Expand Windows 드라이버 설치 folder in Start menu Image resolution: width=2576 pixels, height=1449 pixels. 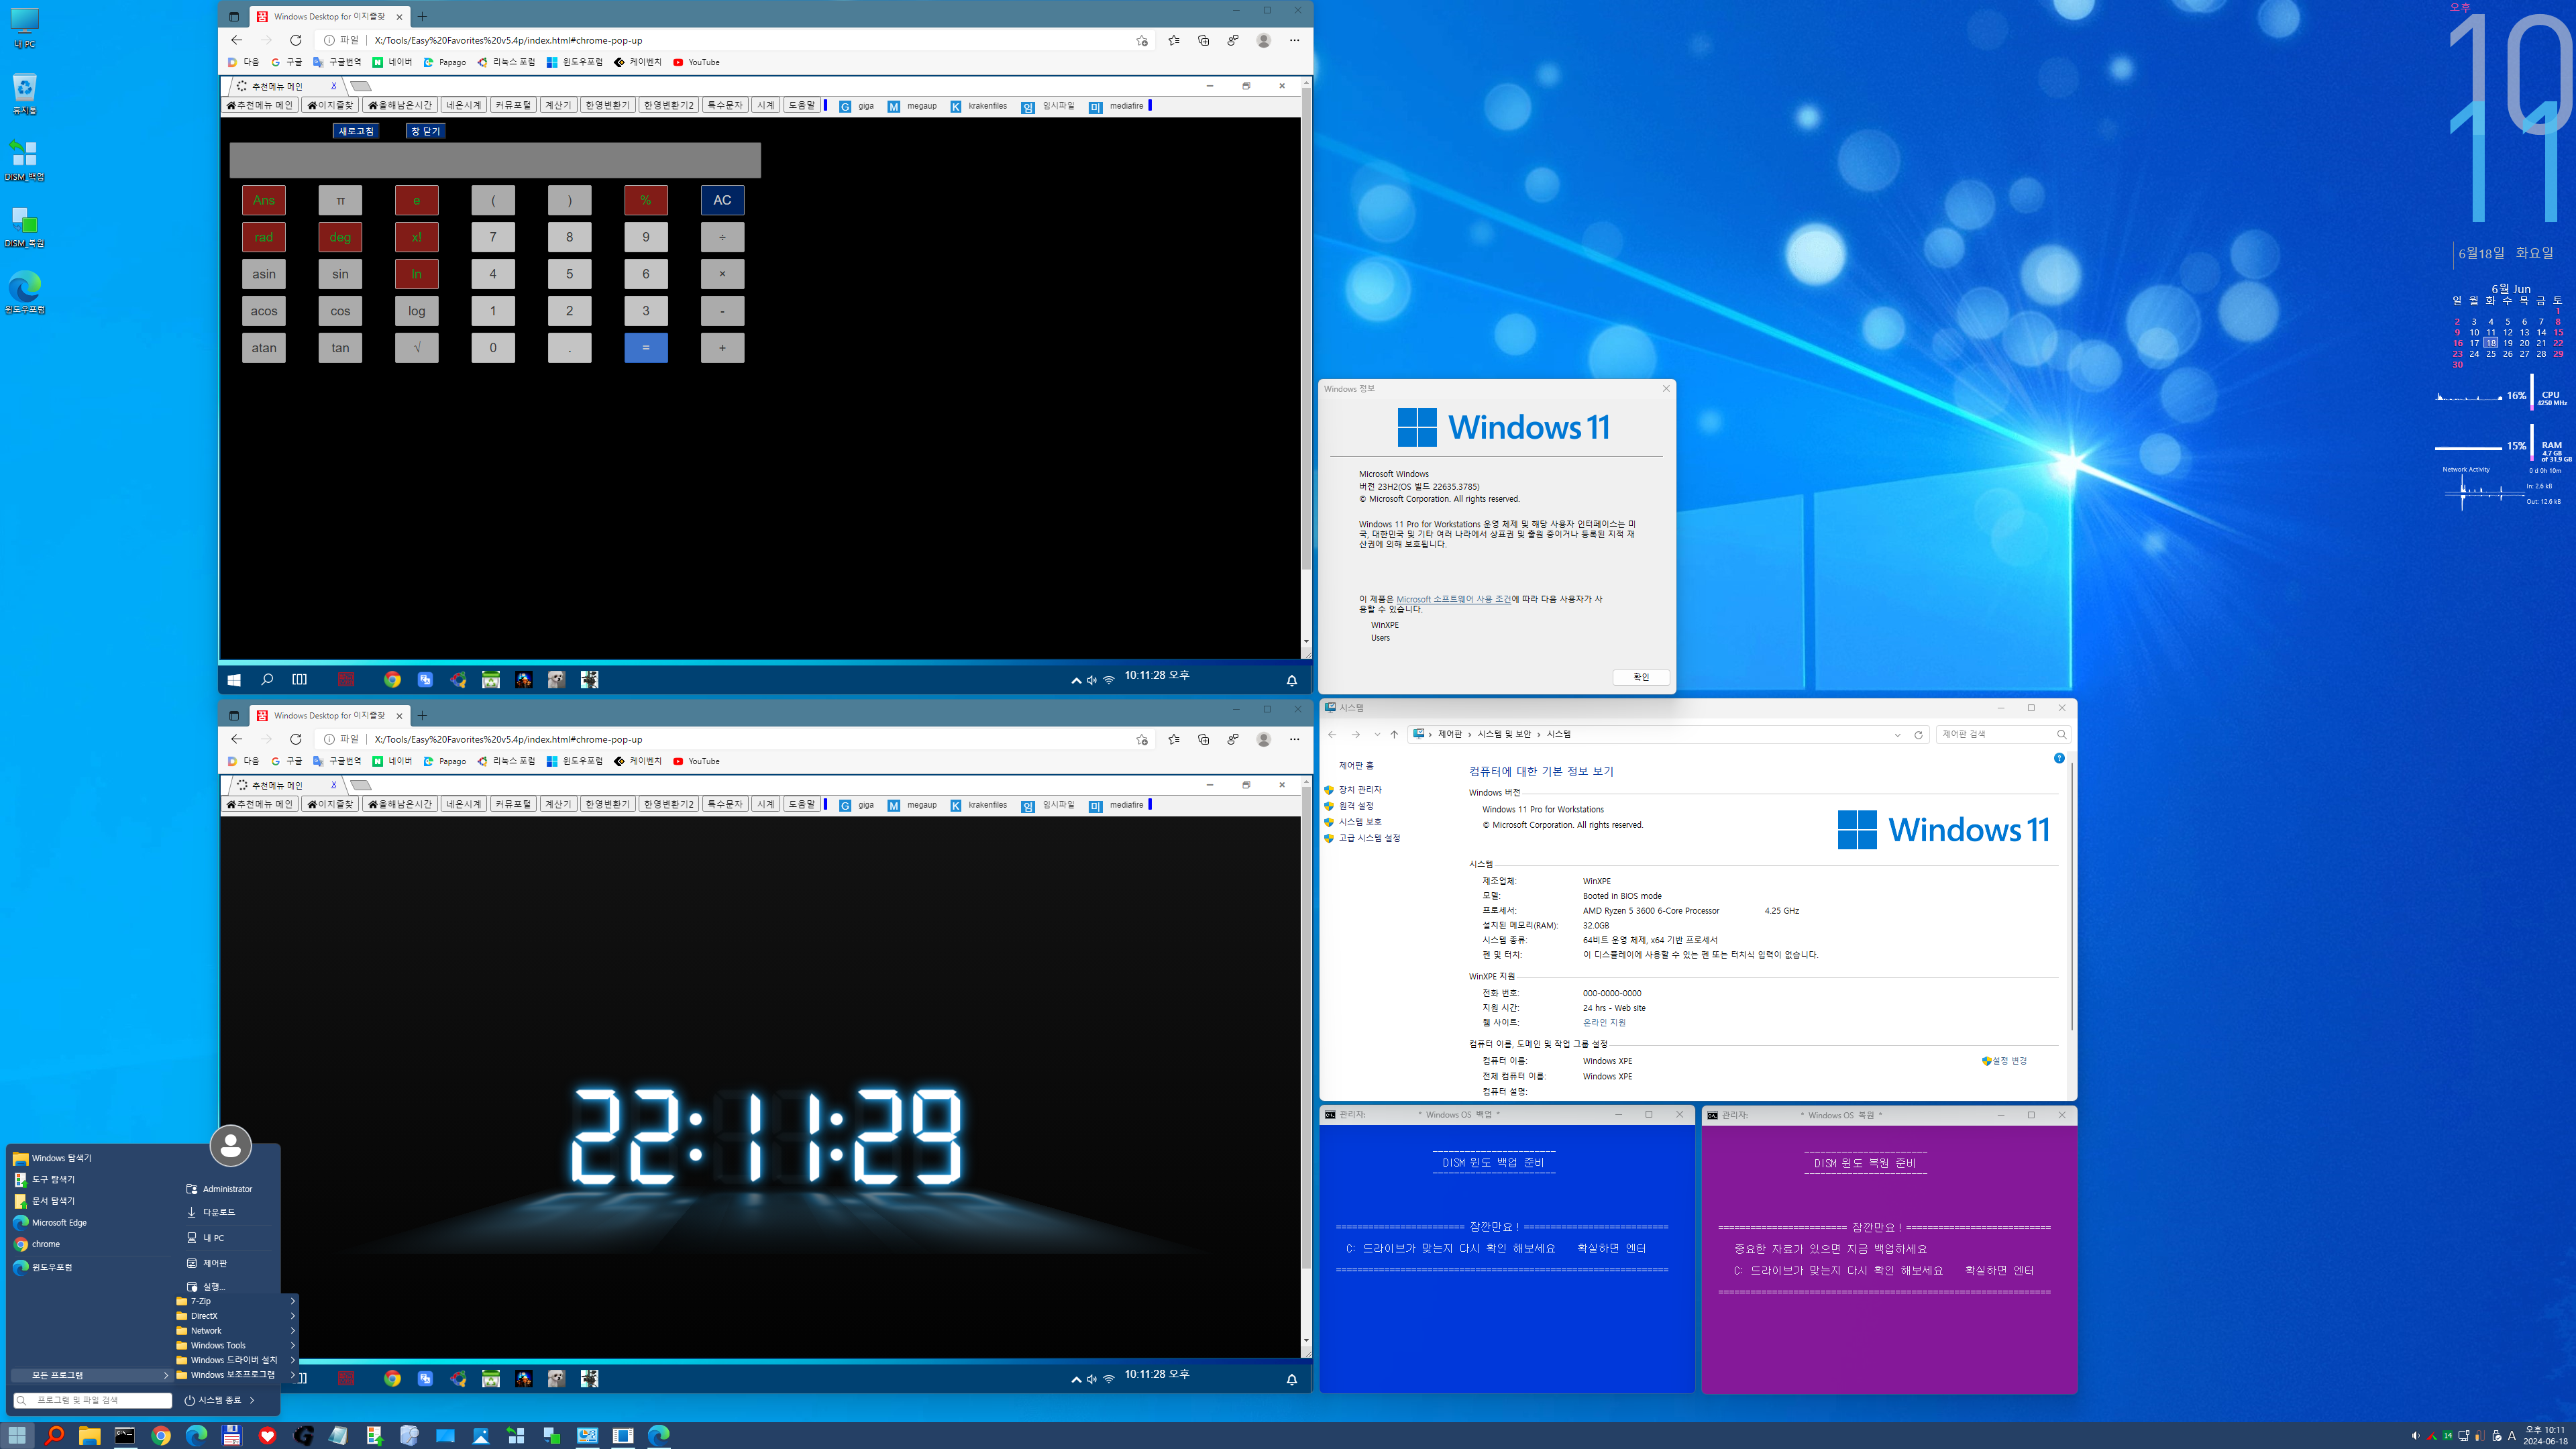[x=236, y=1360]
